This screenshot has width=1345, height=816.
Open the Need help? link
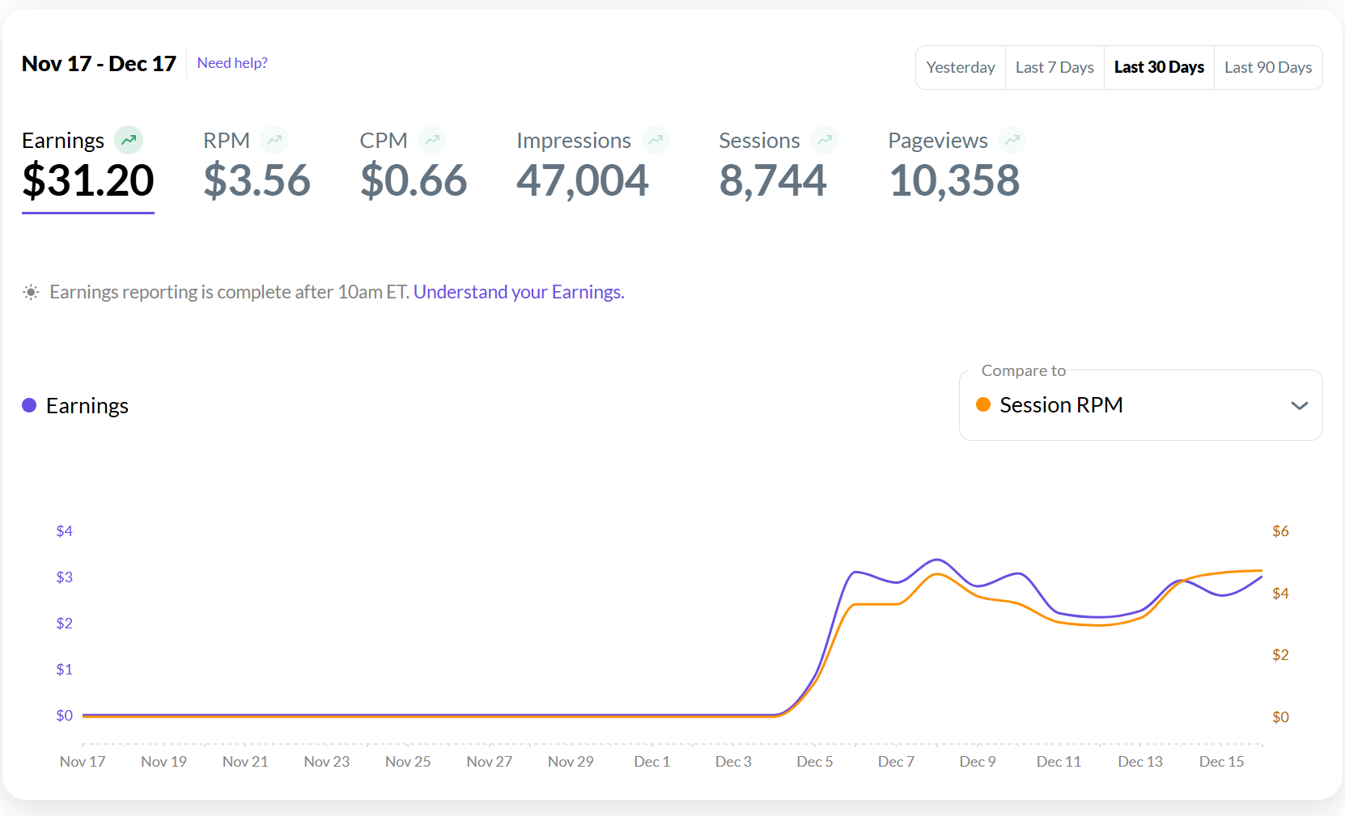[x=232, y=63]
